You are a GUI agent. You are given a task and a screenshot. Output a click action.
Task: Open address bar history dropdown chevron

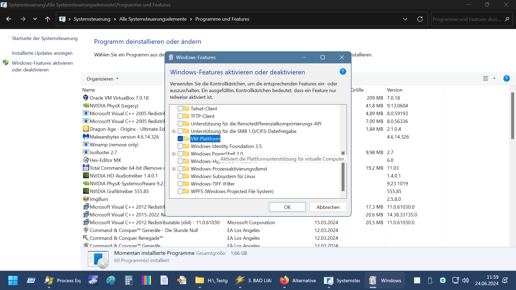point(405,19)
